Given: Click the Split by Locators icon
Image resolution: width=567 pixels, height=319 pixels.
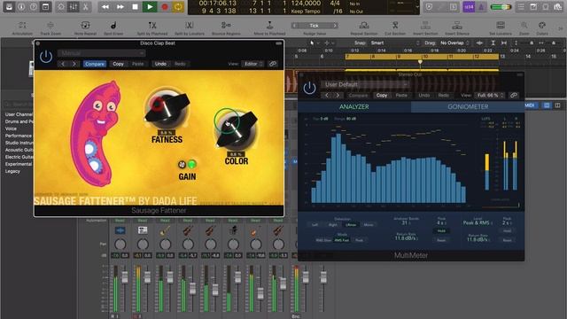Looking at the screenshot, I should [189, 25].
